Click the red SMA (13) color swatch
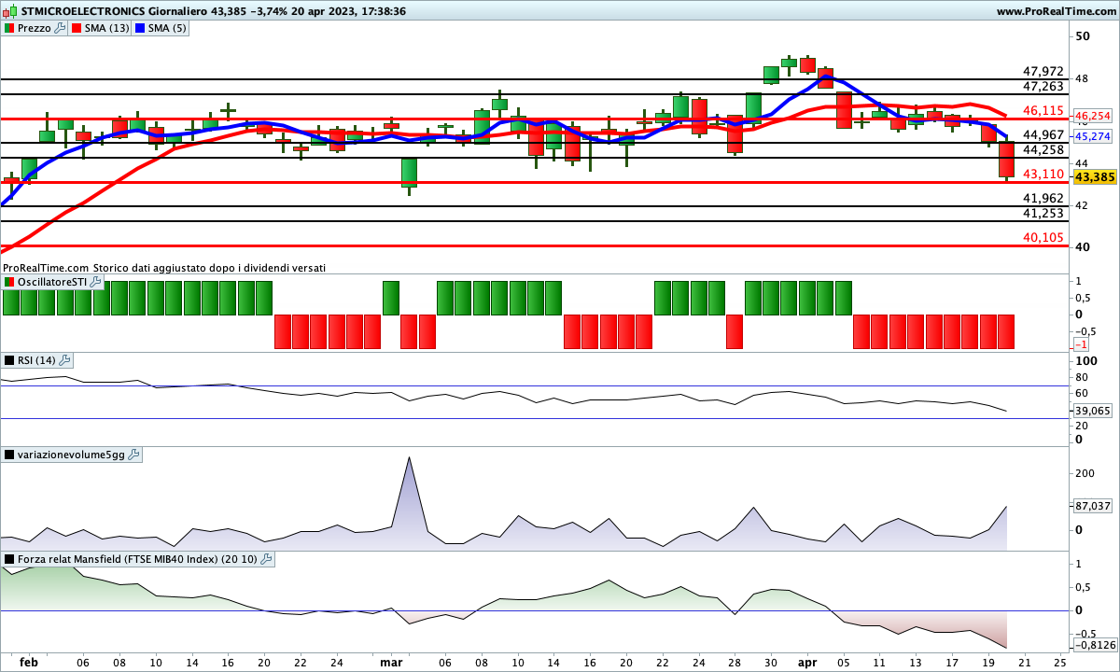Image resolution: width=1120 pixels, height=672 pixels. pos(77,28)
